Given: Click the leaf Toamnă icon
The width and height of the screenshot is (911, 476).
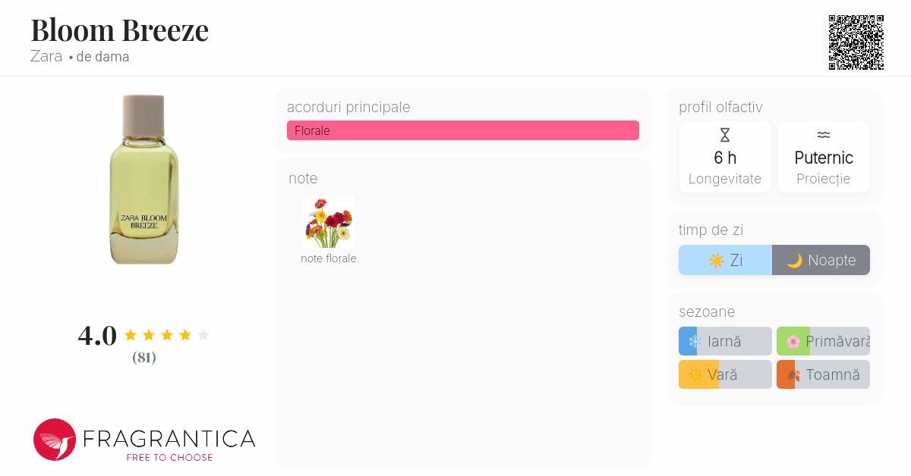Looking at the screenshot, I should pos(793,375).
